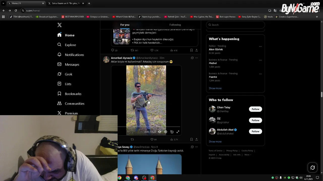Screen dimensions: 323x181
Task: Switch to the Following tab
Action: pos(175,25)
